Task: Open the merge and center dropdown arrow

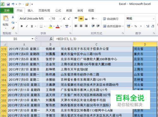Action: tap(123, 26)
